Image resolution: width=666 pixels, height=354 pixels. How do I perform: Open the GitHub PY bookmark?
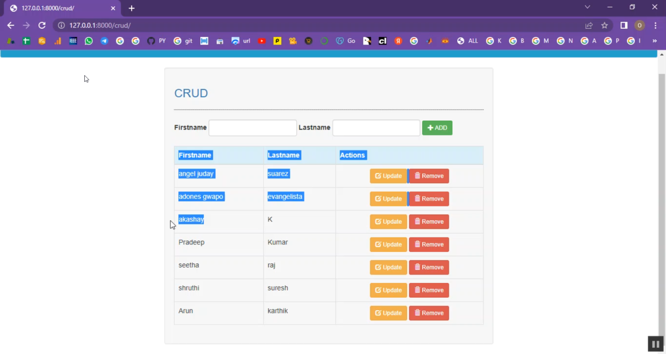(156, 41)
